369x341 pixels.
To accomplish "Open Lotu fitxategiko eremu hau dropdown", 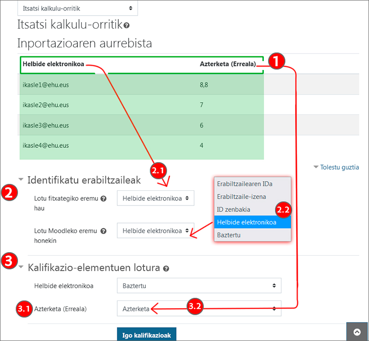I will click(x=155, y=198).
